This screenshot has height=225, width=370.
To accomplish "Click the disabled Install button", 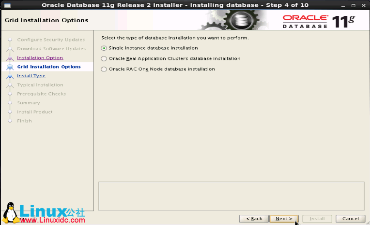I will click(x=317, y=219).
